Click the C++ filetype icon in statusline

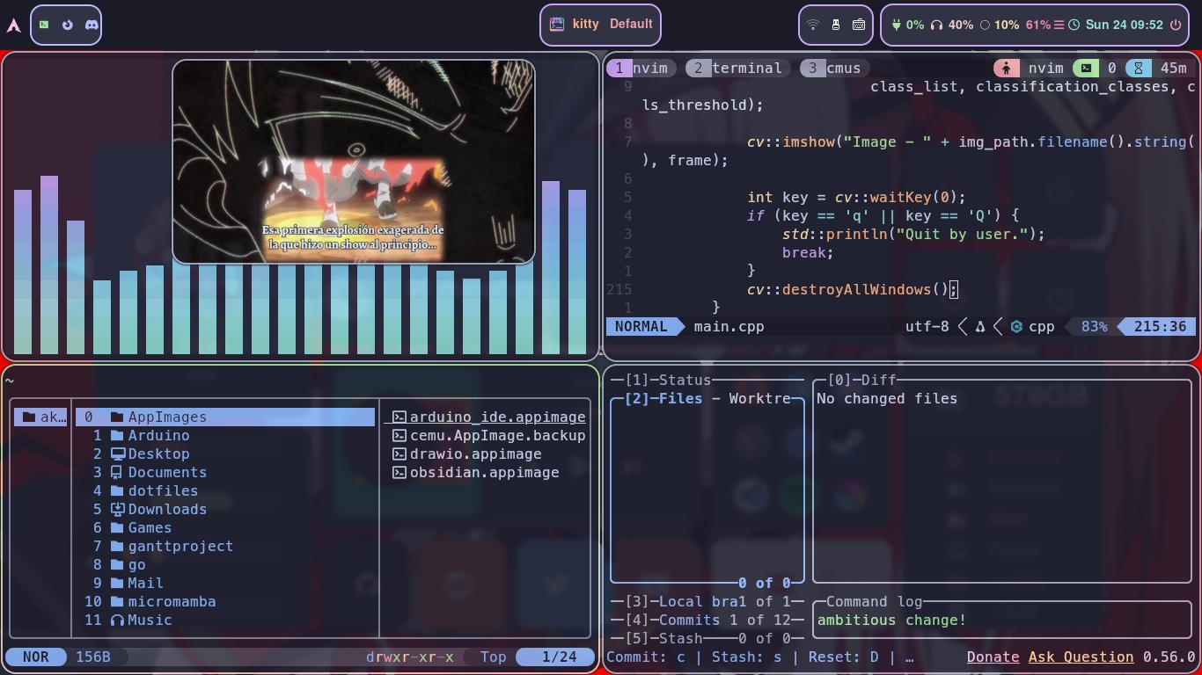(x=1016, y=326)
